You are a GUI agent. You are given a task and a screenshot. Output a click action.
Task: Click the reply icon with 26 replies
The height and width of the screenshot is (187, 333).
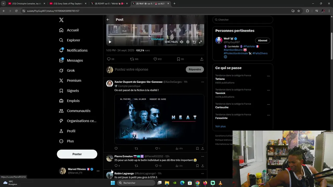point(111,59)
